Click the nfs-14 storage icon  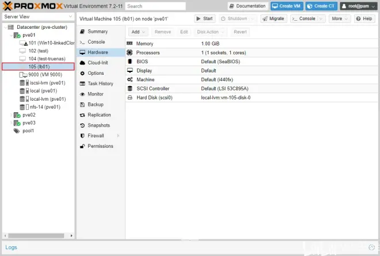[24, 107]
